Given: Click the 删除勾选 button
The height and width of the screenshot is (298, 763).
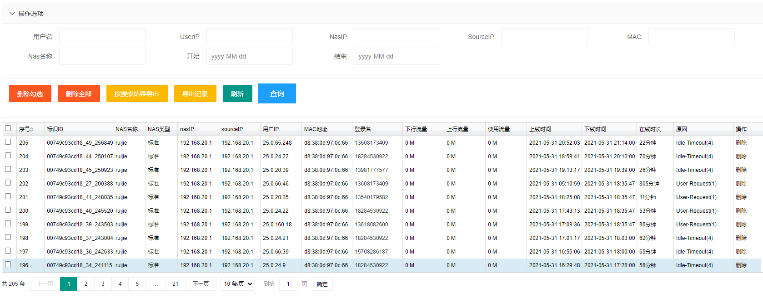Looking at the screenshot, I should coord(30,93).
